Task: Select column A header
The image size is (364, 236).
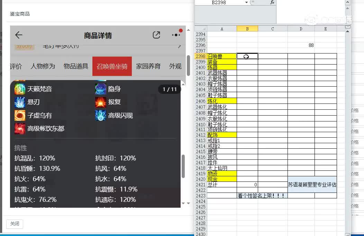Action: (222, 29)
